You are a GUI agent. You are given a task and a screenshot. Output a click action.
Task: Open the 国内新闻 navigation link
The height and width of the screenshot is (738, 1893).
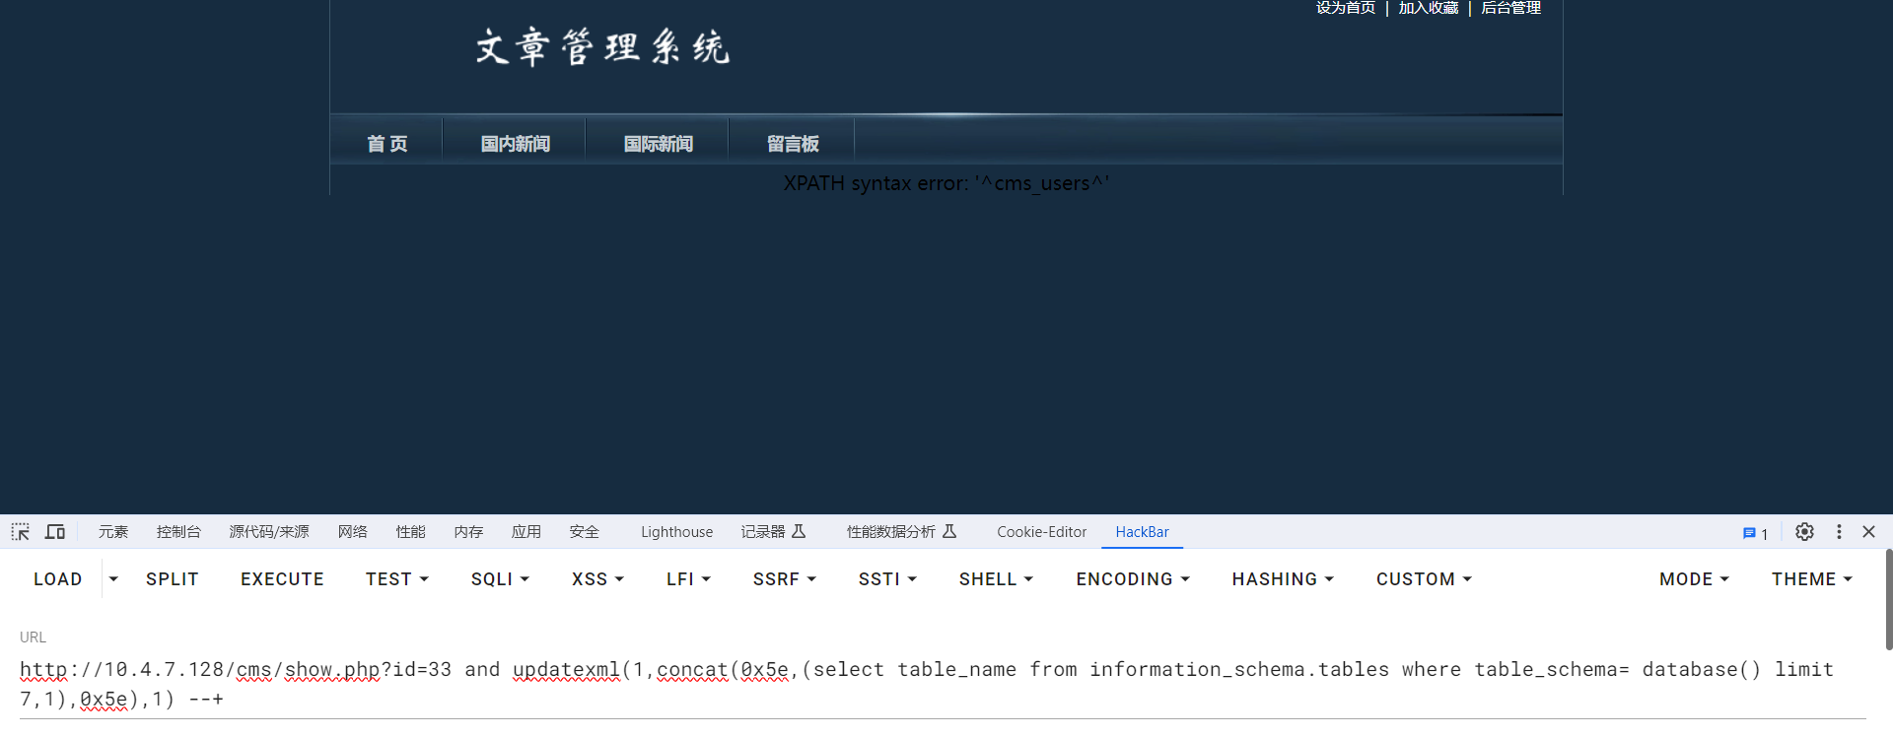coord(515,144)
